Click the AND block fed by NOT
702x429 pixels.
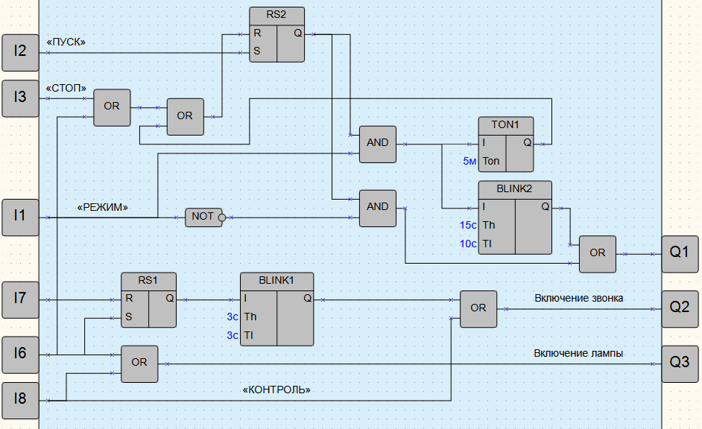pyautogui.click(x=378, y=208)
